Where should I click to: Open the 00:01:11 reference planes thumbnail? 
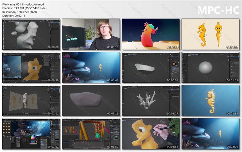pos(31,101)
